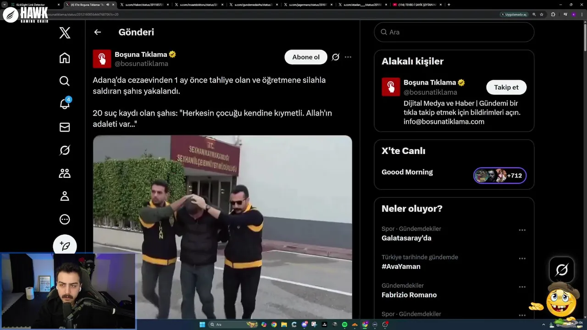Open options for the #AvaYaman trend
Screen dimensions: 587x330
click(522, 258)
